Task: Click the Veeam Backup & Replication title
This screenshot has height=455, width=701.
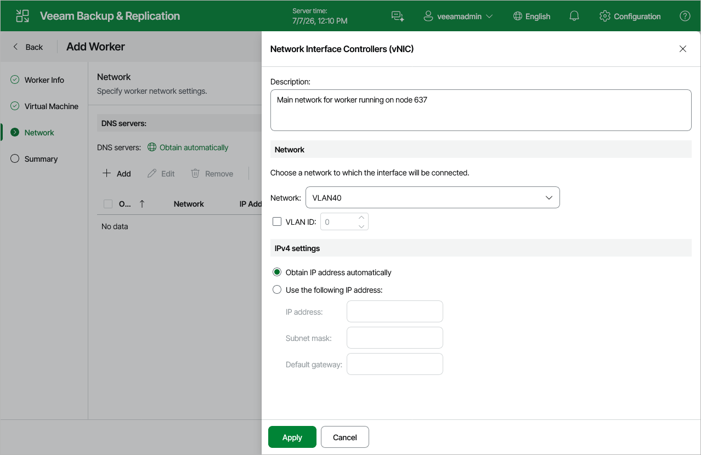Action: (x=110, y=16)
